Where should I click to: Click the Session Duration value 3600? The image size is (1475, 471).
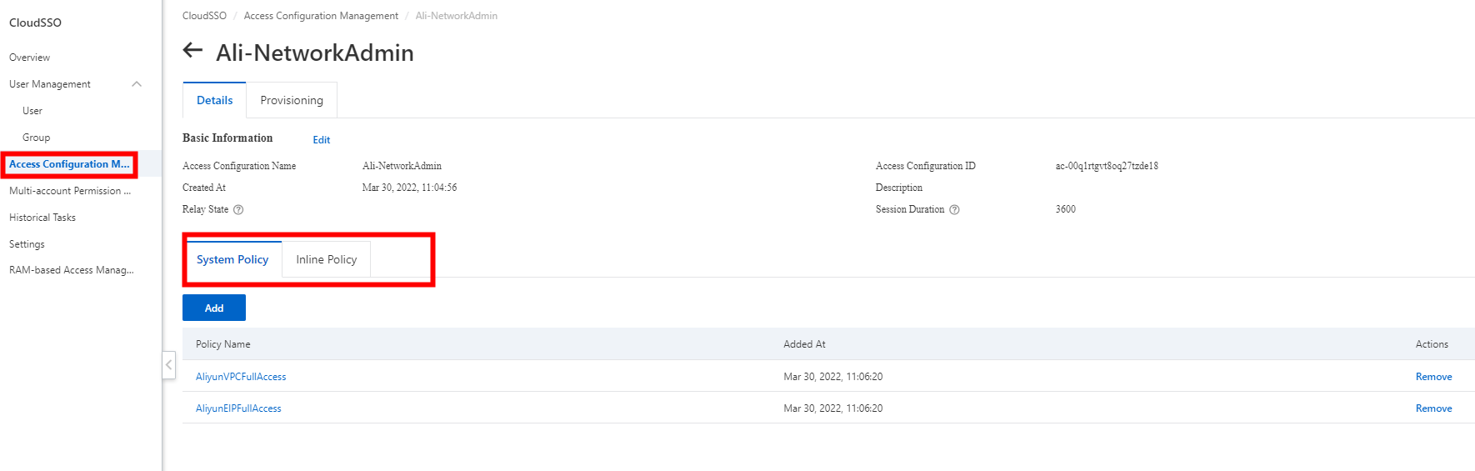tap(1065, 209)
